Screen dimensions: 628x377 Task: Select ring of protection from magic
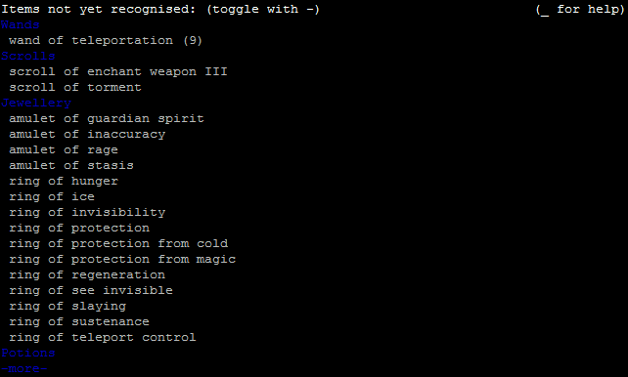(122, 259)
